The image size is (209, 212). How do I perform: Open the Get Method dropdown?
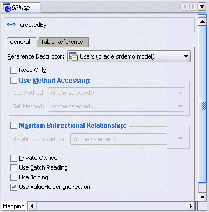pos(116,93)
